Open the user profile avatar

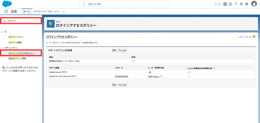pyautogui.click(x=254, y=4)
